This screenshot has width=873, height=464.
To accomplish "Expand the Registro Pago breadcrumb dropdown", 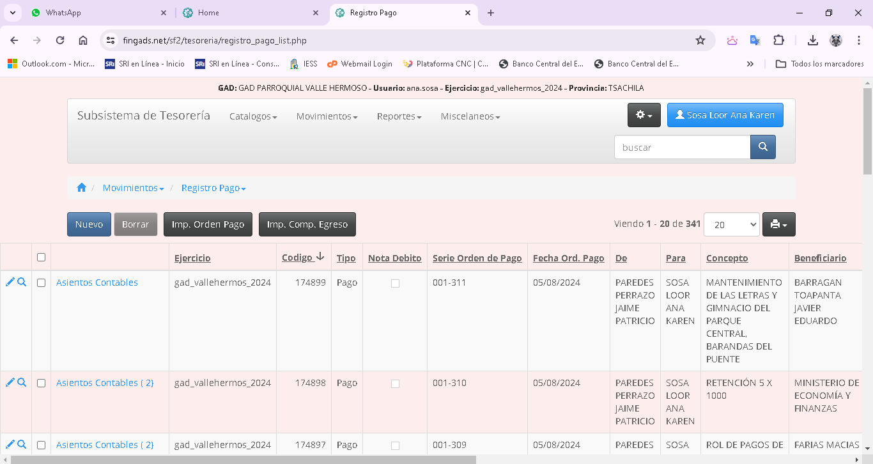I will (x=213, y=188).
